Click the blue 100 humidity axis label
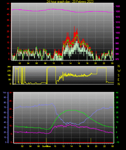126x150 pixels. click(x=5, y=92)
